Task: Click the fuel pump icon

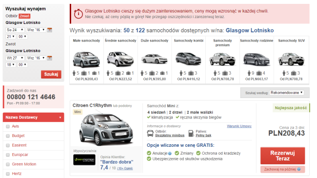Action: [x=191, y=133]
